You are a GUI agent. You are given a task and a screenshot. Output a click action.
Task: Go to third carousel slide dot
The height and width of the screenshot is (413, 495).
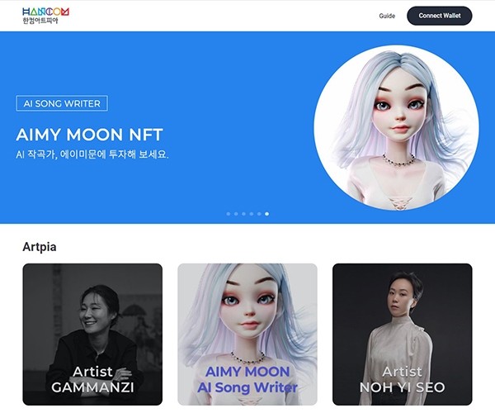pyautogui.click(x=243, y=214)
